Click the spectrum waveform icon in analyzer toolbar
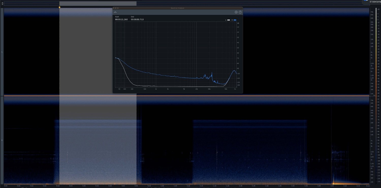Viewport: 381px width, 188px height. 115,12
